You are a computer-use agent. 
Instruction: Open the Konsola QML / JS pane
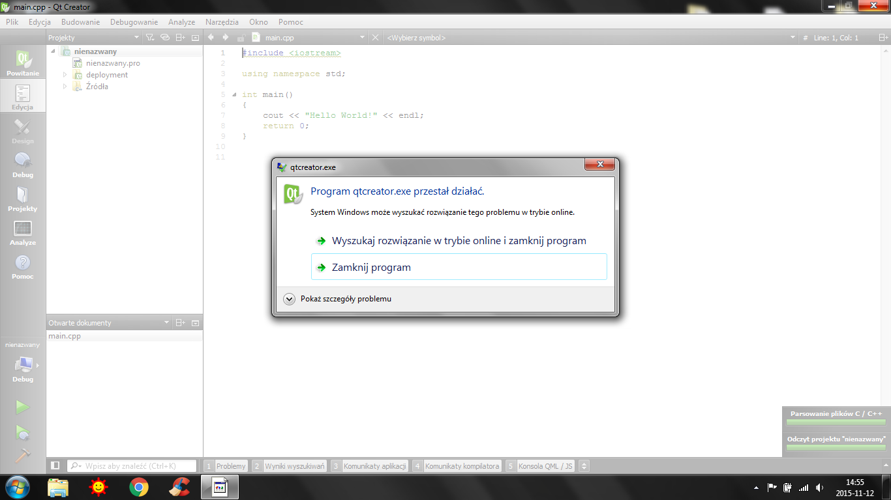541,466
